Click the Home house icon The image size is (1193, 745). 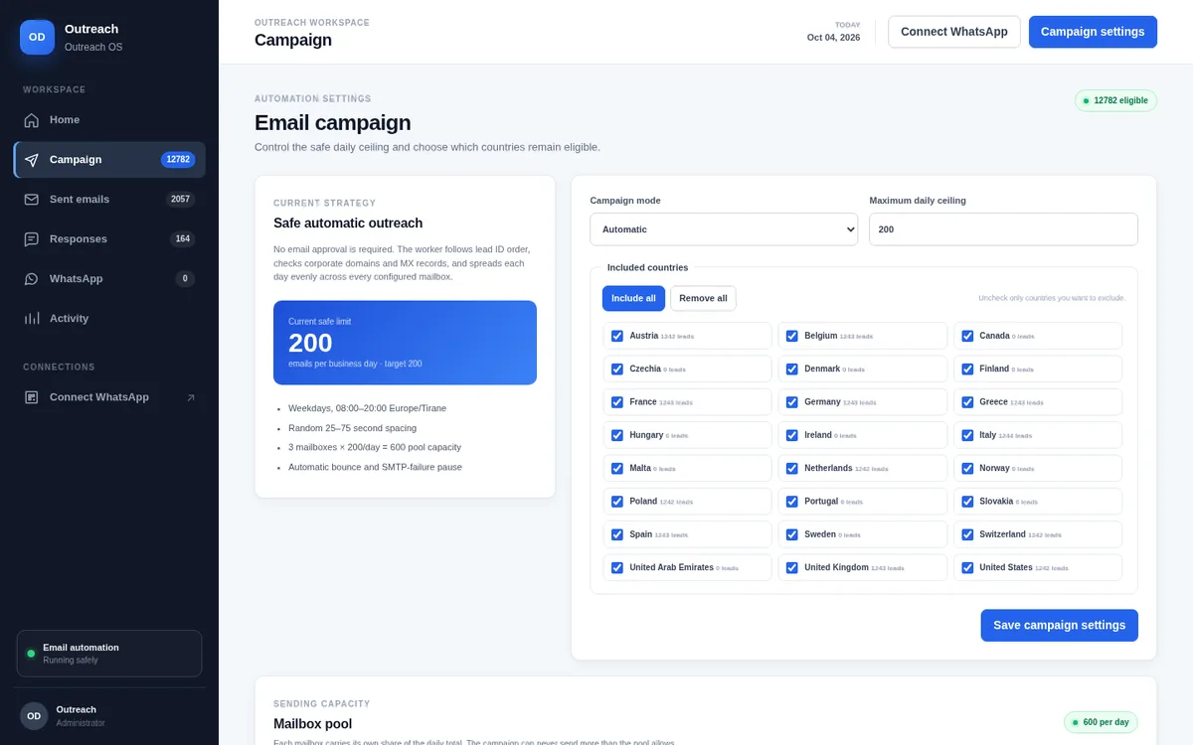(x=32, y=120)
